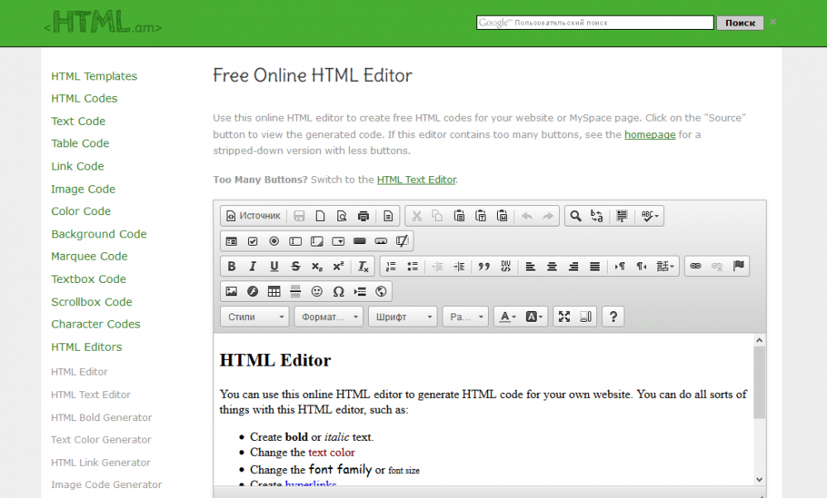Maximize the editor with the fullscreen icon
Viewport: 827px width, 498px height.
(564, 316)
